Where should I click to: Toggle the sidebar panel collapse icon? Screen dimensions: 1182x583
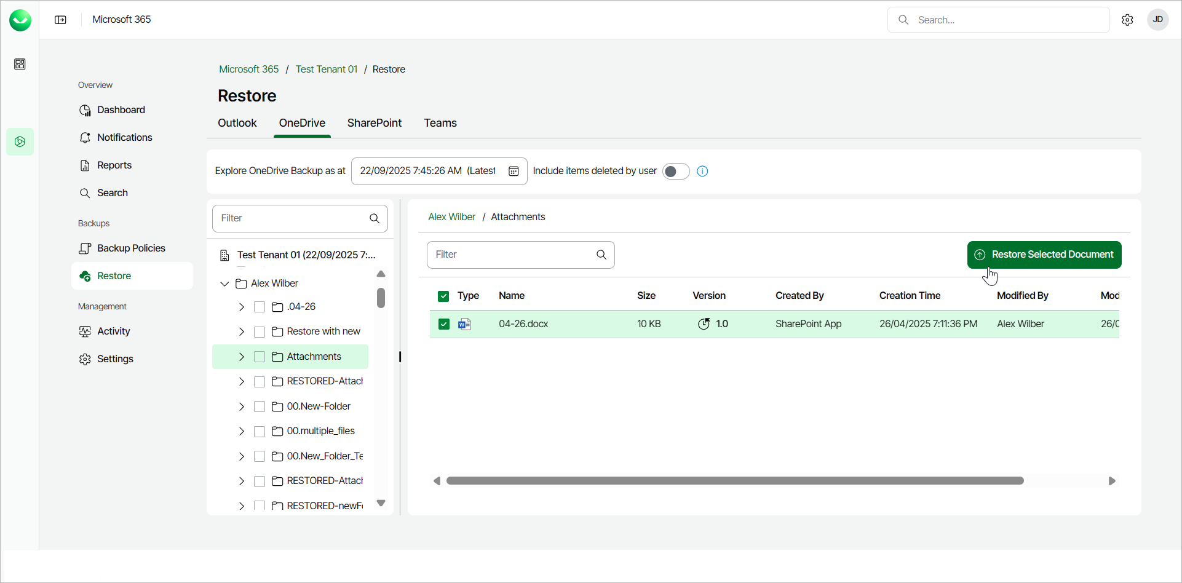point(60,20)
